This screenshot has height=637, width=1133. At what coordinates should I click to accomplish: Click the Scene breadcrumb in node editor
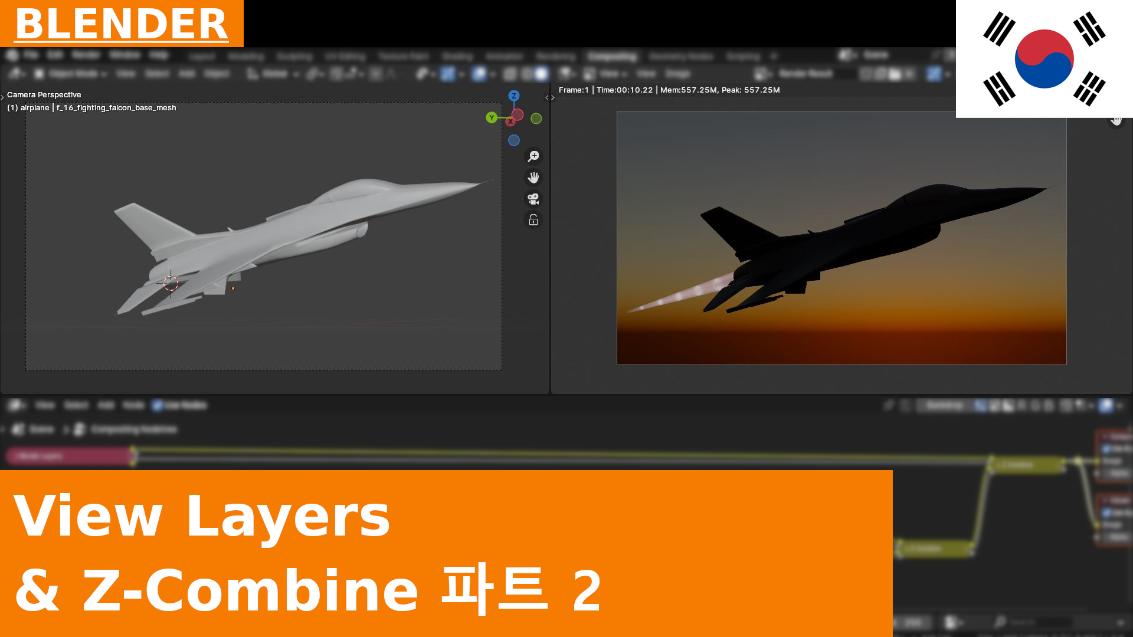(x=34, y=429)
